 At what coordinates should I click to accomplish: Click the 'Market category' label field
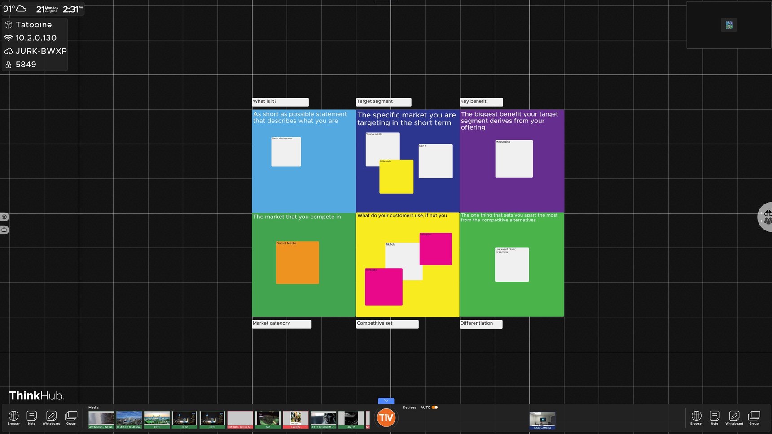point(281,323)
